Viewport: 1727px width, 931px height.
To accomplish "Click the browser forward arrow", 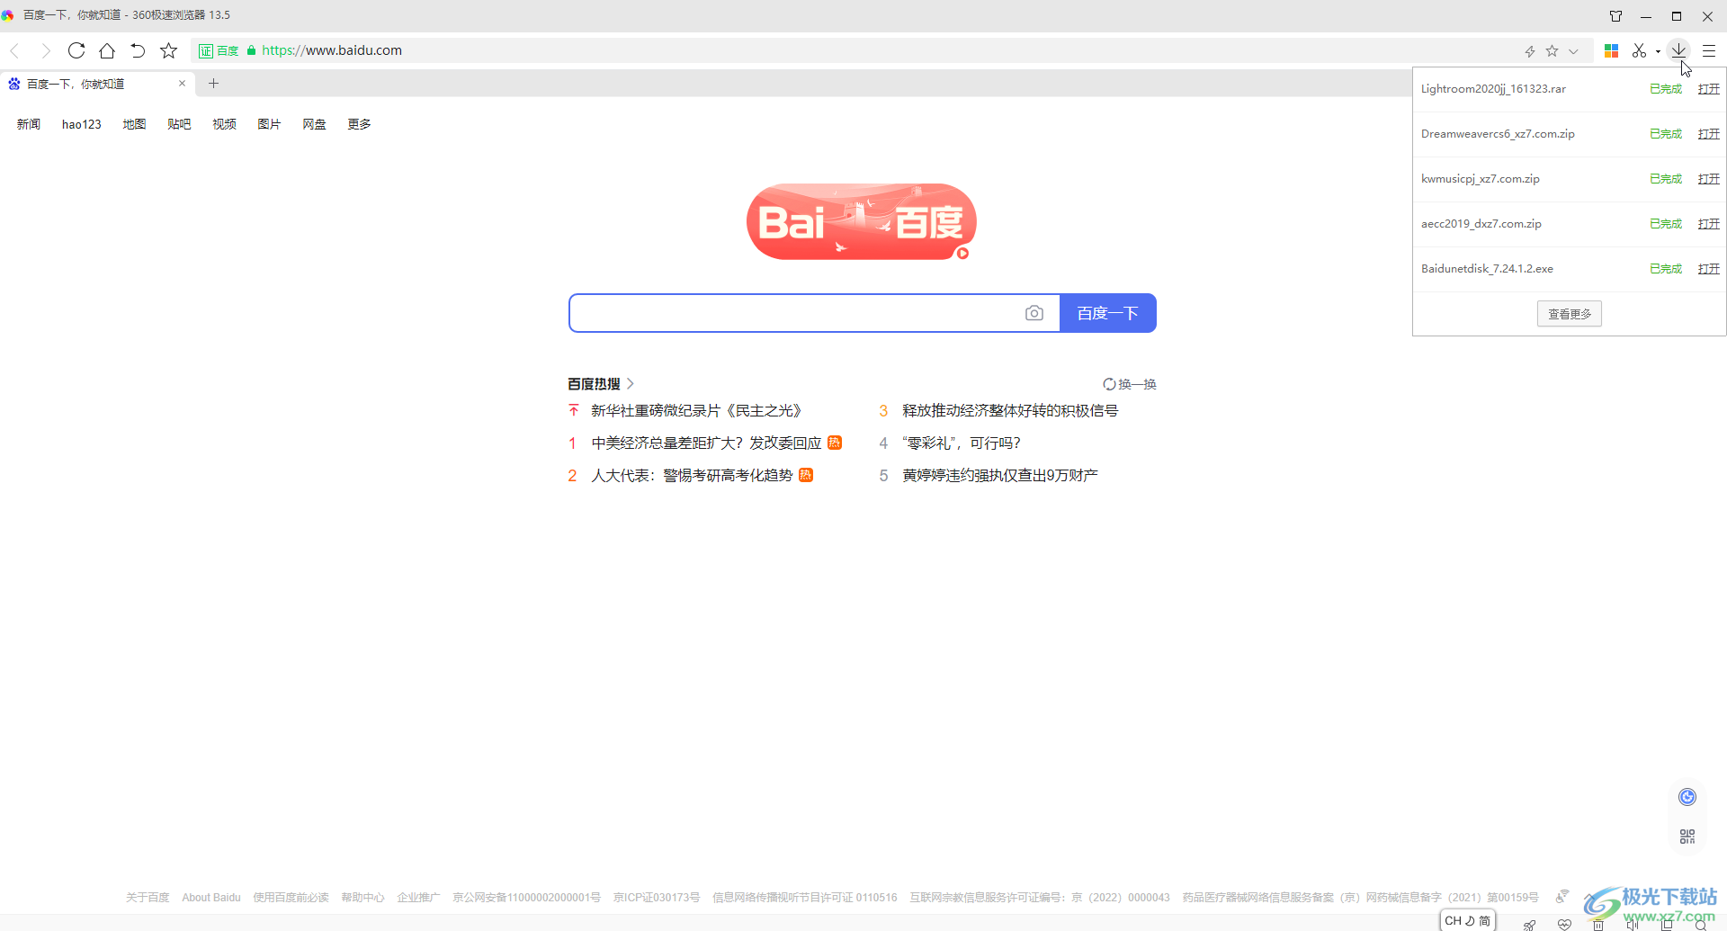I will tap(46, 50).
